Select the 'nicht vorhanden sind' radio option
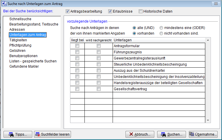This screenshot has width=222, height=140. pyautogui.click(x=161, y=33)
